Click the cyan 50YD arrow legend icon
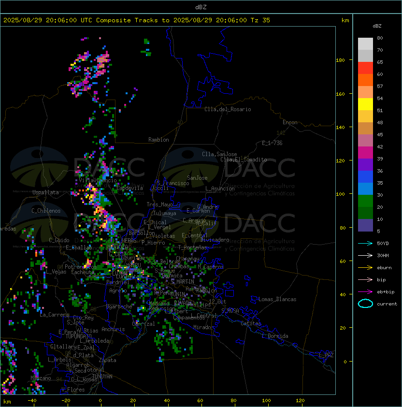 pyautogui.click(x=365, y=243)
